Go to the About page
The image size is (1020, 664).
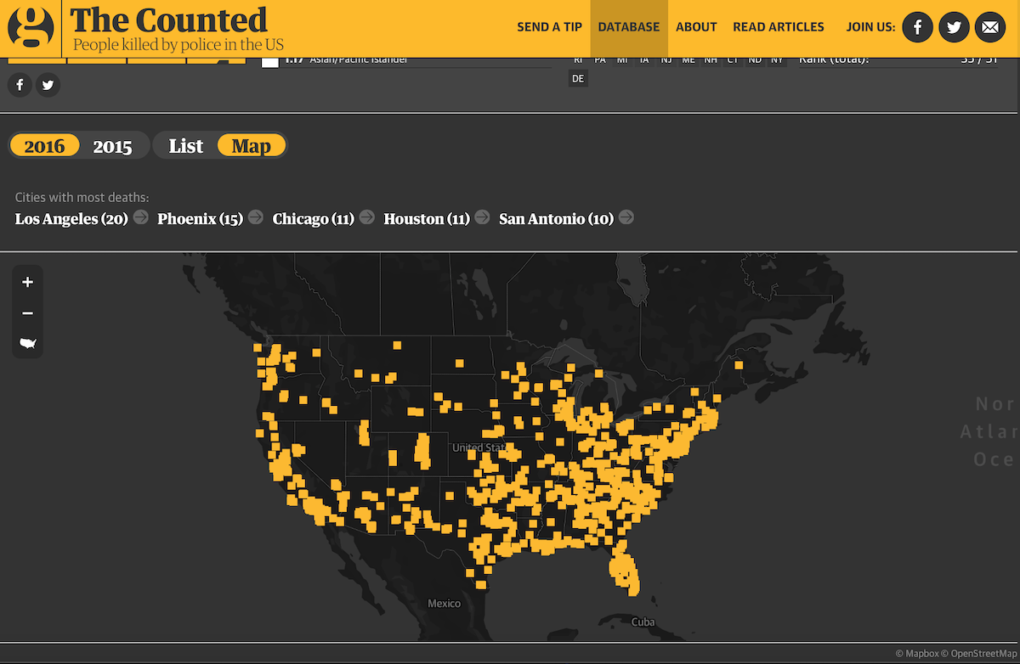tap(696, 27)
